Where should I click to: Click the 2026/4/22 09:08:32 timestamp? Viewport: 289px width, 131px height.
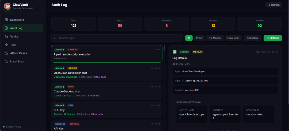(x=267, y=52)
